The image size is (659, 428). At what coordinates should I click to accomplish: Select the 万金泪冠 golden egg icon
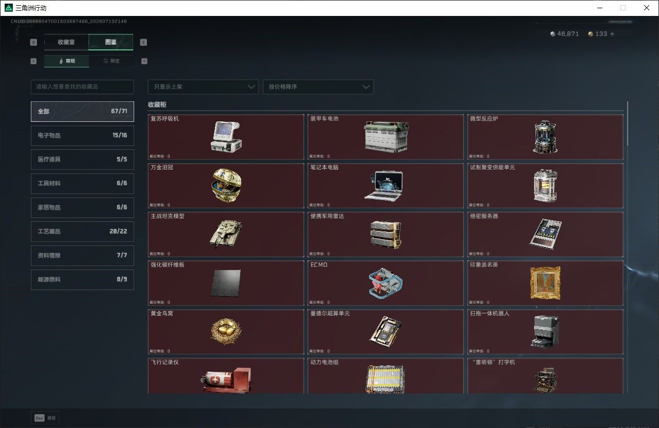click(x=226, y=186)
